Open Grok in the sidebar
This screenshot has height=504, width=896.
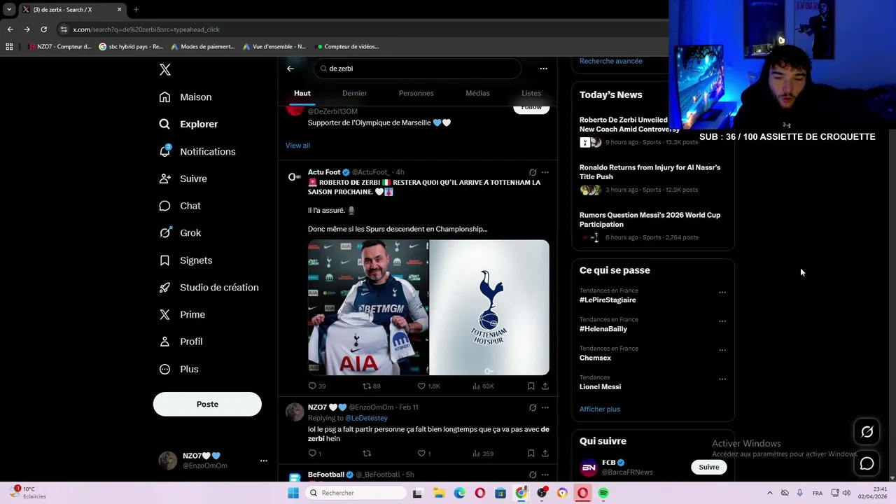pyautogui.click(x=180, y=233)
